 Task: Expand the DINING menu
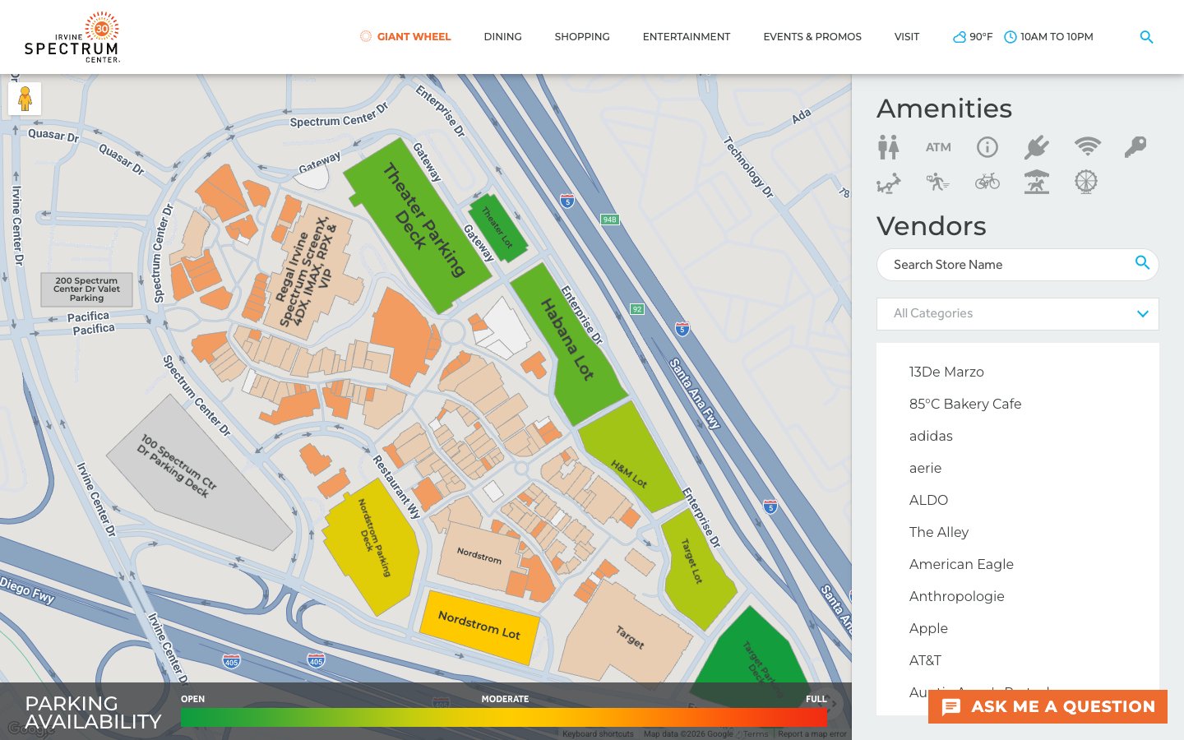click(x=502, y=36)
